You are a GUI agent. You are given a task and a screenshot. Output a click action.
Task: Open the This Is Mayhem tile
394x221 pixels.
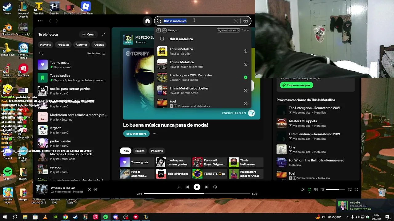[x=173, y=174]
